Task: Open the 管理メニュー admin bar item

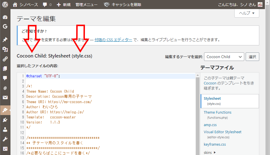Action: tap(86, 5)
